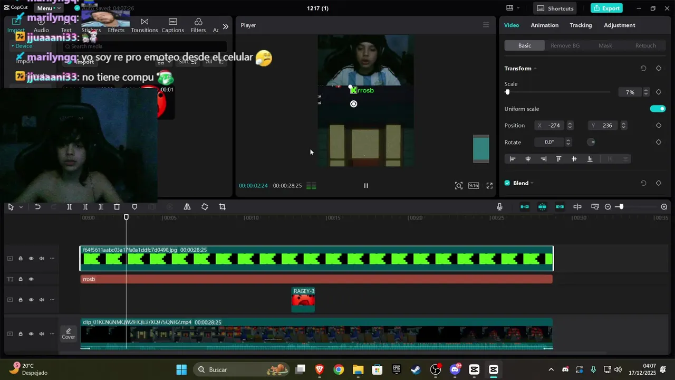Screen dimensions: 675x380
Task: Open the Adjustment tab
Action: tap(620, 25)
